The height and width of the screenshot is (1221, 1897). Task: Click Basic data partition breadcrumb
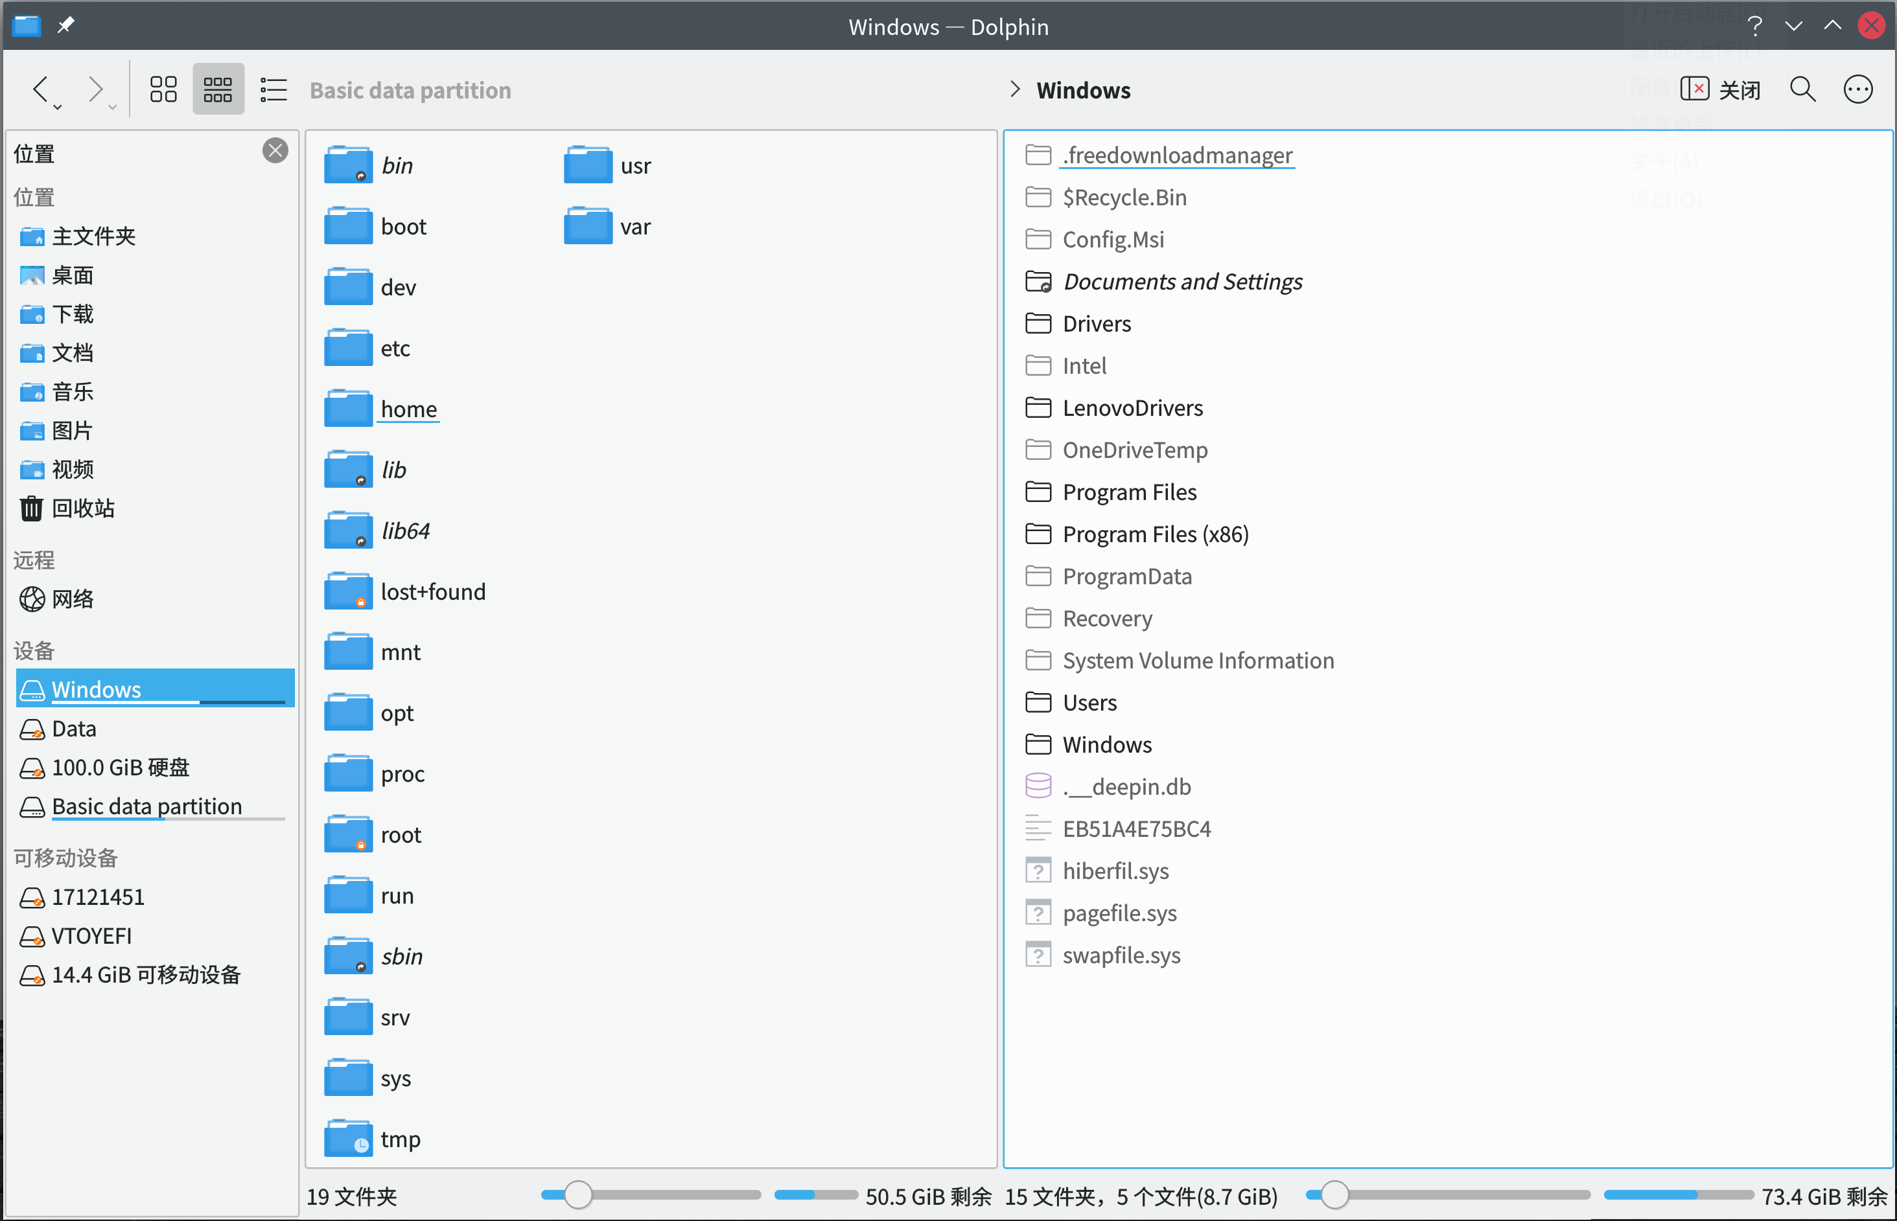[410, 91]
